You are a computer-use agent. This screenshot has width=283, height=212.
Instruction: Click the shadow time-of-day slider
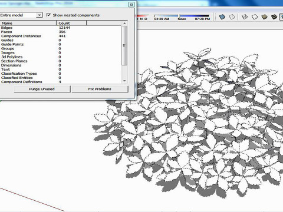point(182,15)
